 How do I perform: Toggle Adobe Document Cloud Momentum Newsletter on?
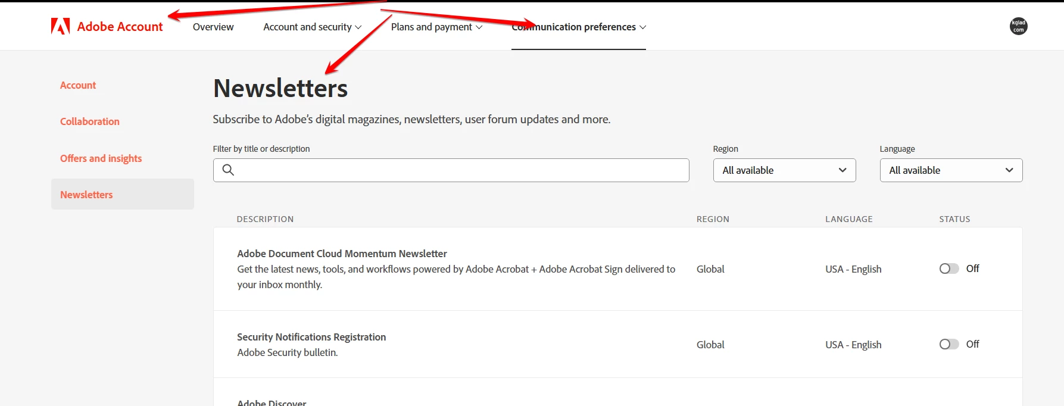click(x=949, y=268)
